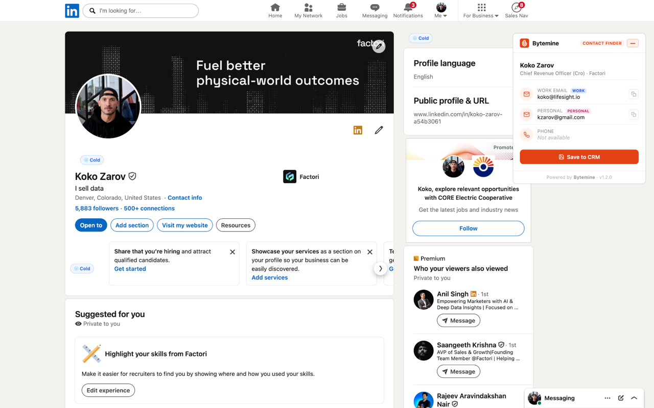Click the Bytemine logo icon
Image resolution: width=654 pixels, height=408 pixels.
coord(524,43)
